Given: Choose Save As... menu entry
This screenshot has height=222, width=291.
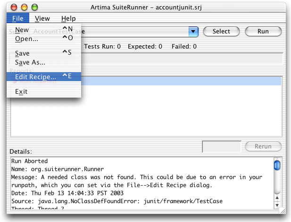Looking at the screenshot, I should click(x=44, y=62).
